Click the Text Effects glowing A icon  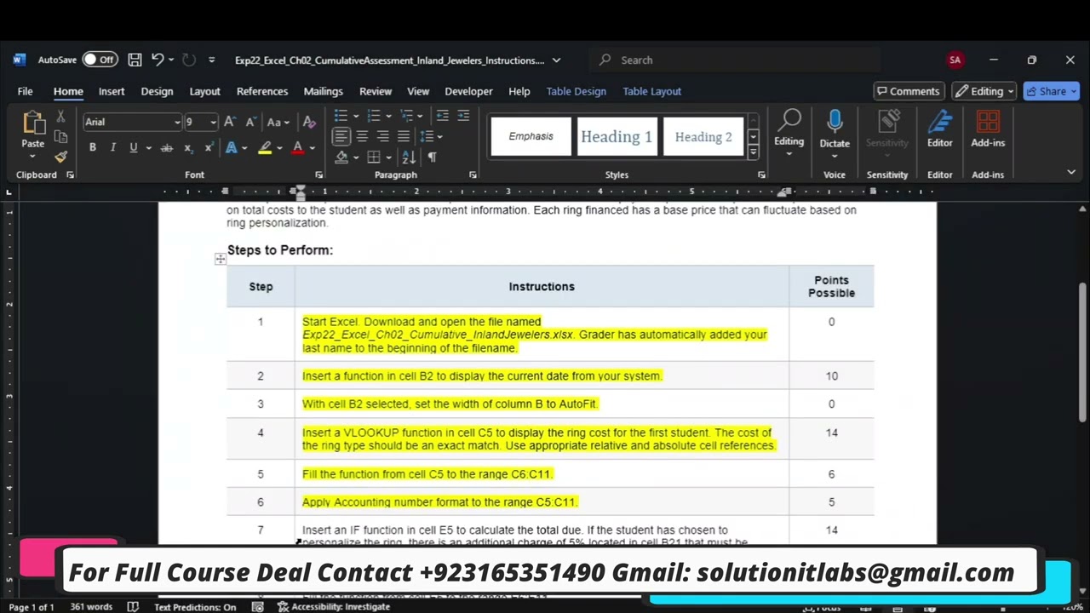[231, 147]
